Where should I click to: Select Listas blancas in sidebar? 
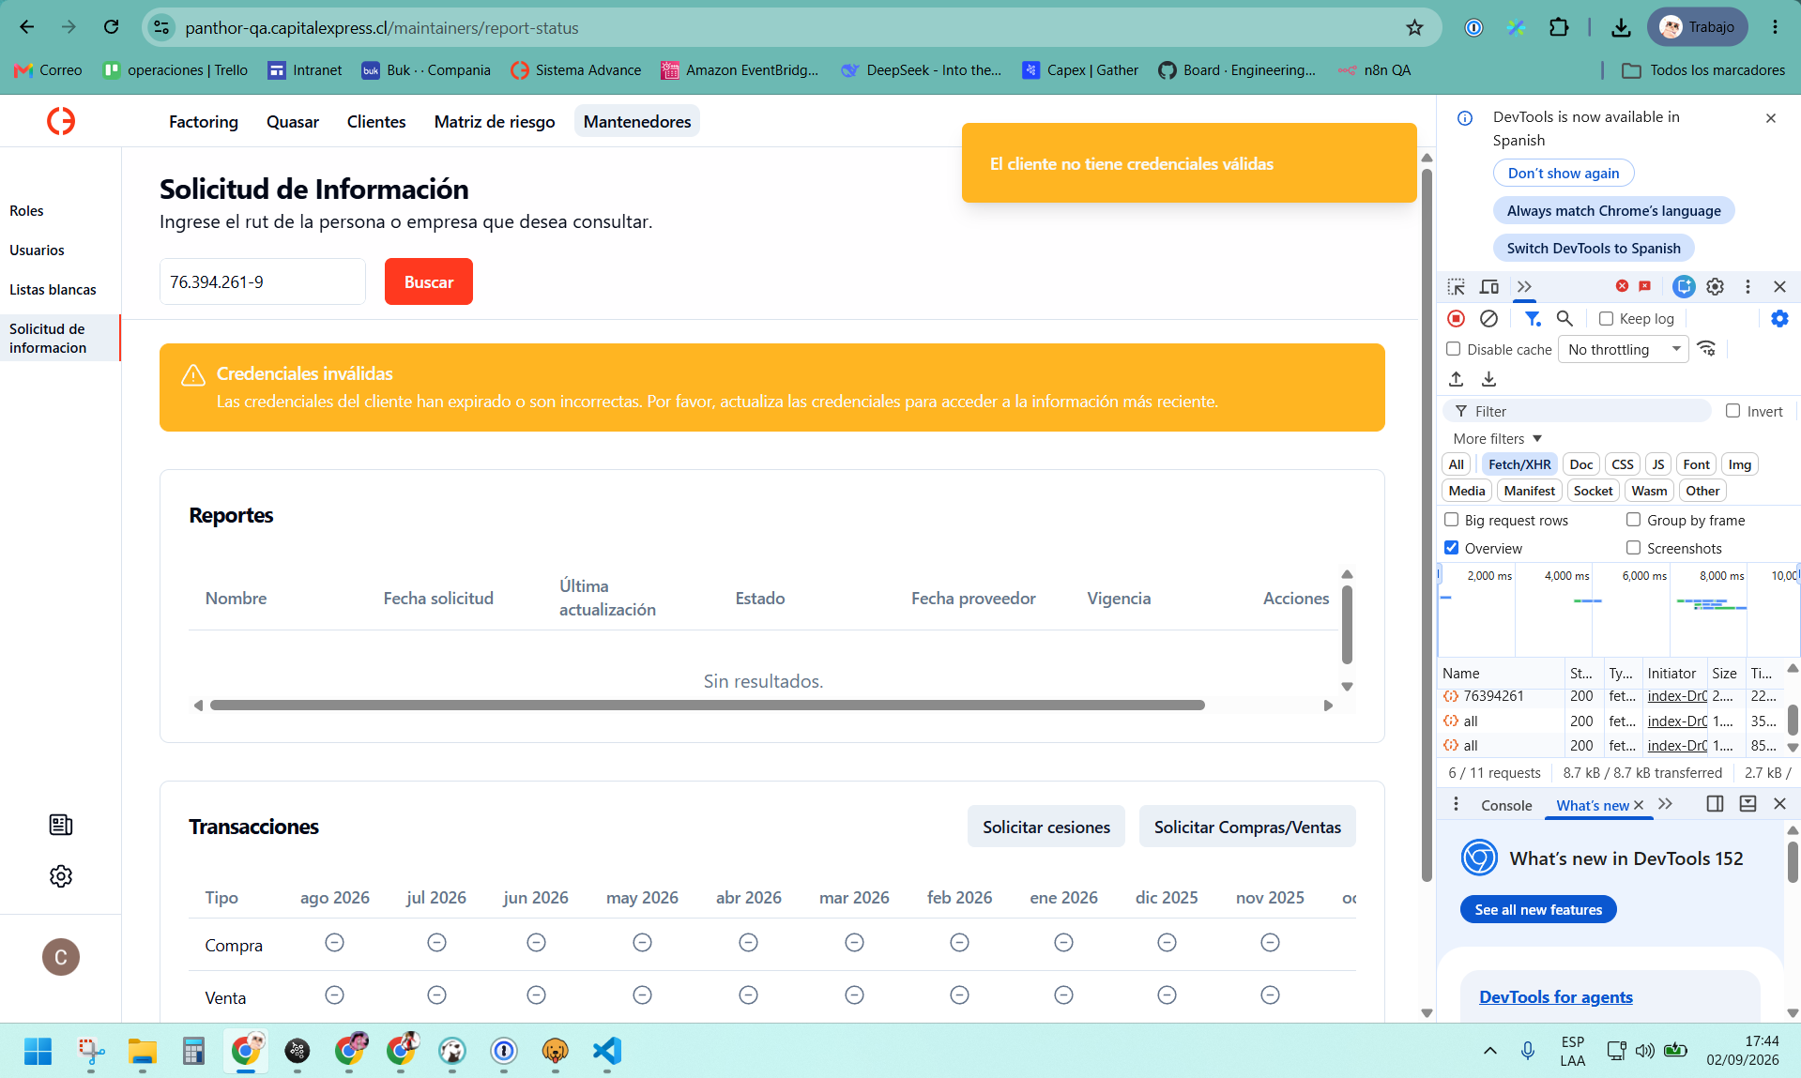(x=53, y=290)
